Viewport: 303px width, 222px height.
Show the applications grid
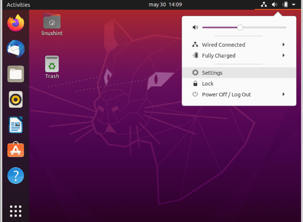(x=16, y=211)
